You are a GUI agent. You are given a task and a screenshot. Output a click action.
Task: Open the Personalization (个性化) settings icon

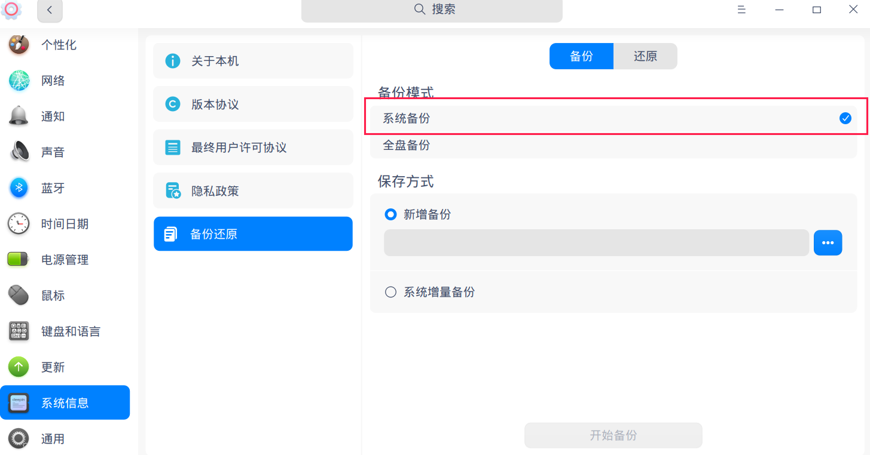point(19,45)
